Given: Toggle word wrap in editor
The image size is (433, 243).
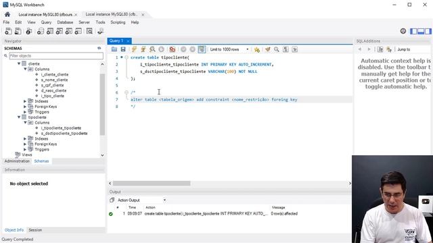Looking at the screenshot, I should click(295, 49).
